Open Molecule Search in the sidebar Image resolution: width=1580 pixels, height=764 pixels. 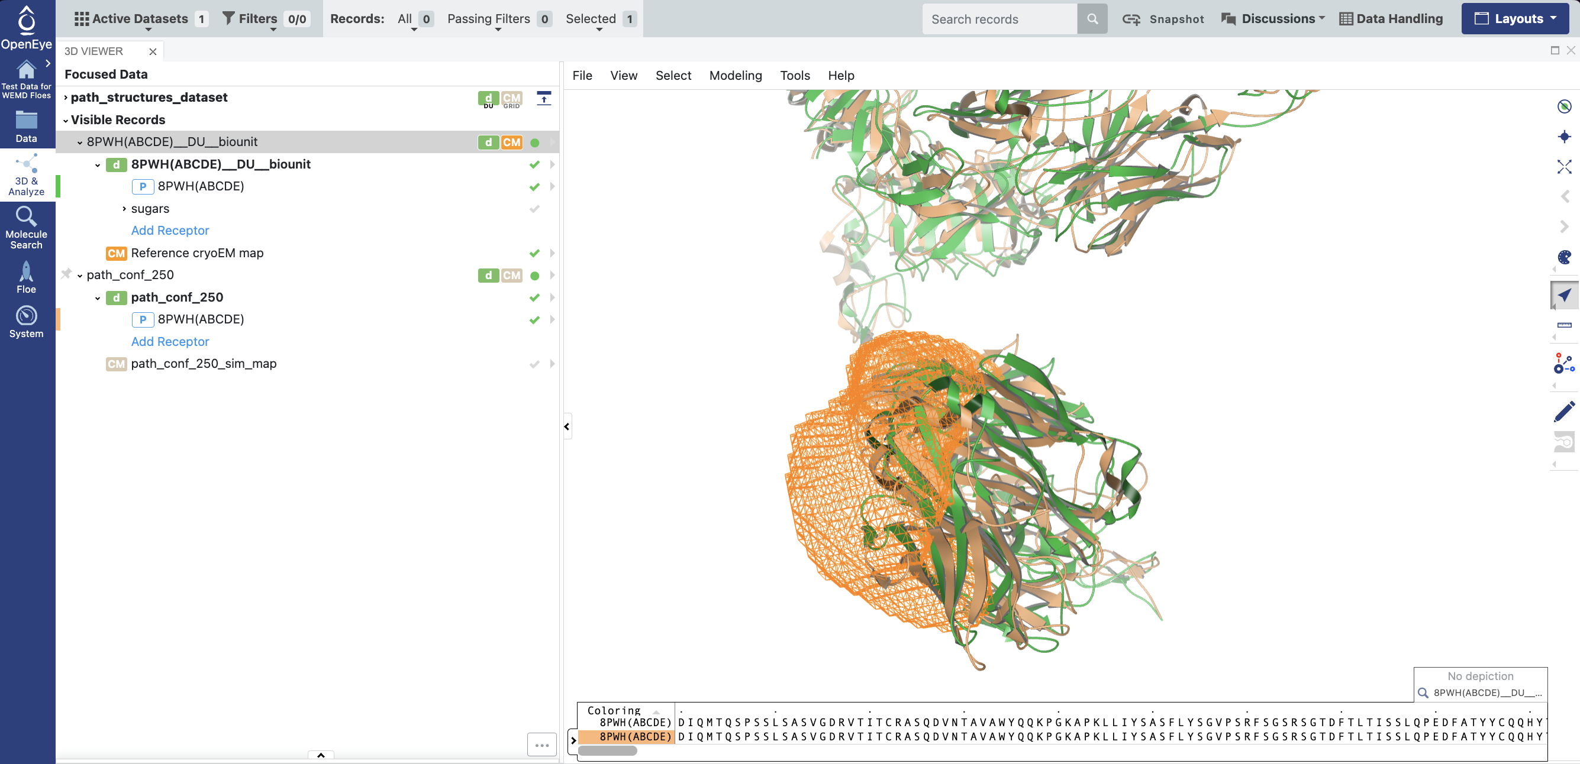point(27,227)
